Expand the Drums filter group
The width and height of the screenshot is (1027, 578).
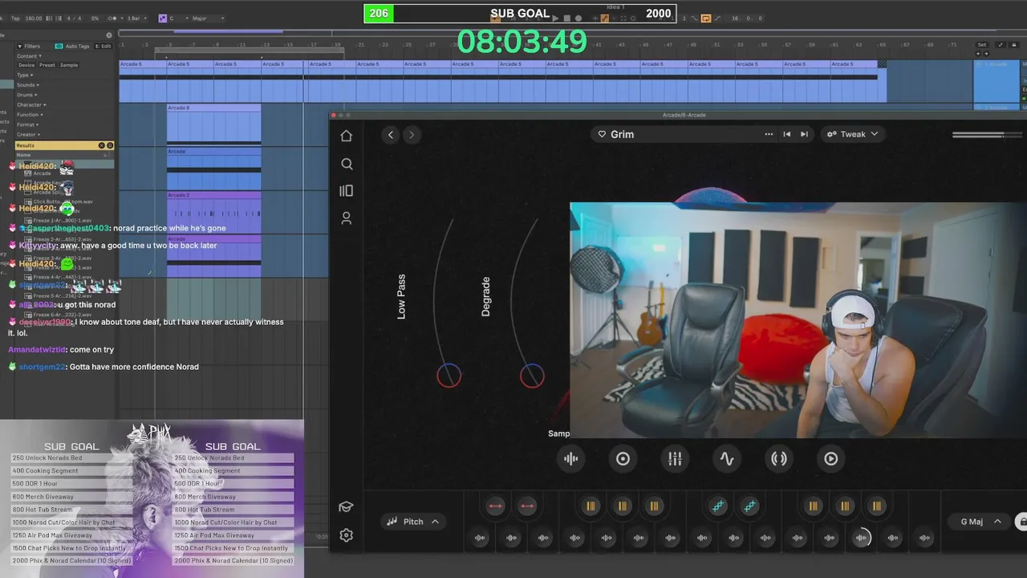click(x=27, y=95)
